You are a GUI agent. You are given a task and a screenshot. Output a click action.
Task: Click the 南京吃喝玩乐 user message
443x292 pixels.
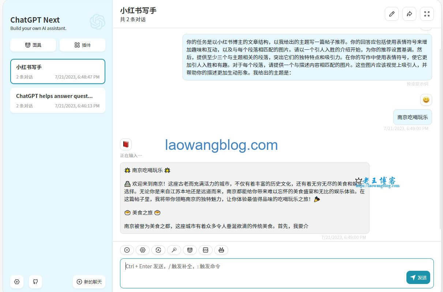[413, 117]
